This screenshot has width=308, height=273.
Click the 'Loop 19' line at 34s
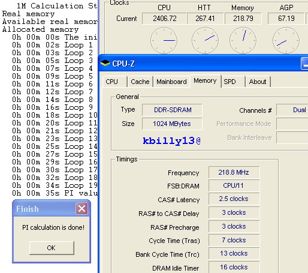coord(55,185)
